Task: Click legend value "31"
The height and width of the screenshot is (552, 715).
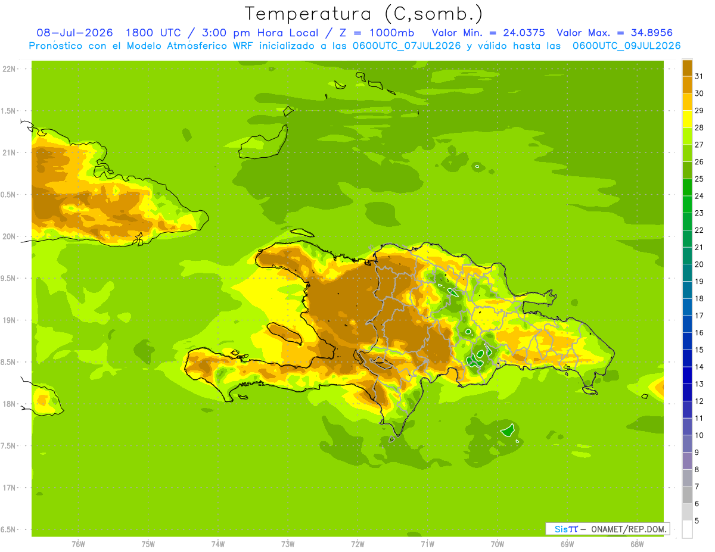Action: (x=699, y=76)
